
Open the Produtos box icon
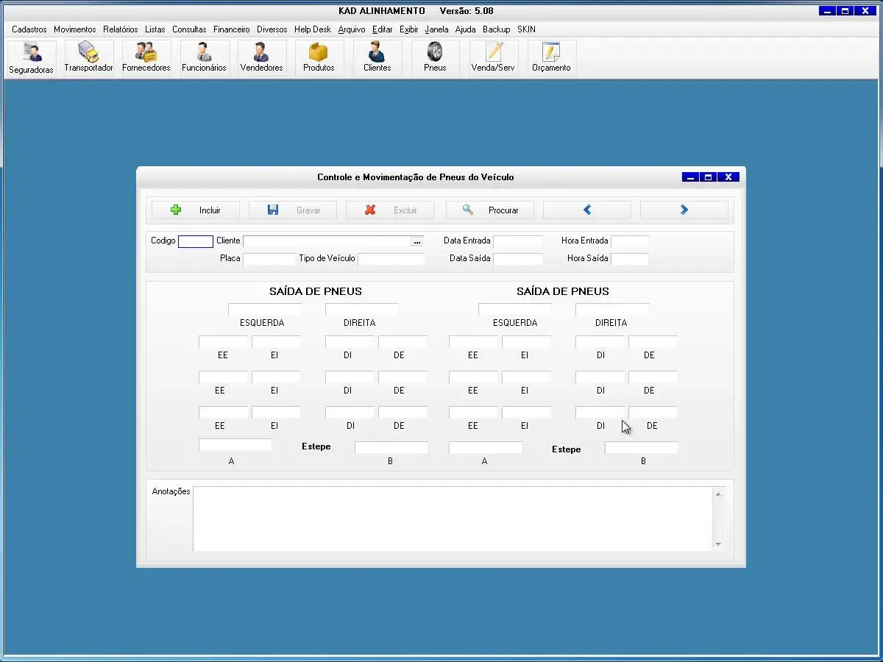tap(319, 58)
